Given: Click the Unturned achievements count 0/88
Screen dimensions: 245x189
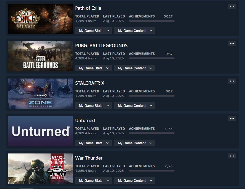Looking at the screenshot, I should (x=169, y=129).
